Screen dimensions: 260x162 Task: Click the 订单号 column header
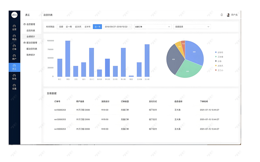57,101
